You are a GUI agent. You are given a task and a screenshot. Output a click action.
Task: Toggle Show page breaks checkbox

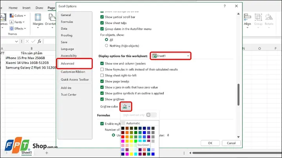tap(102, 81)
